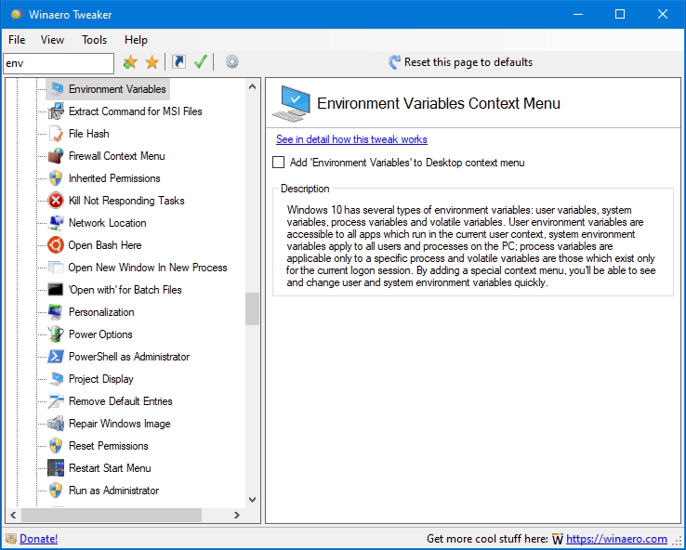
Task: Open the Tools menu
Action: pos(94,40)
